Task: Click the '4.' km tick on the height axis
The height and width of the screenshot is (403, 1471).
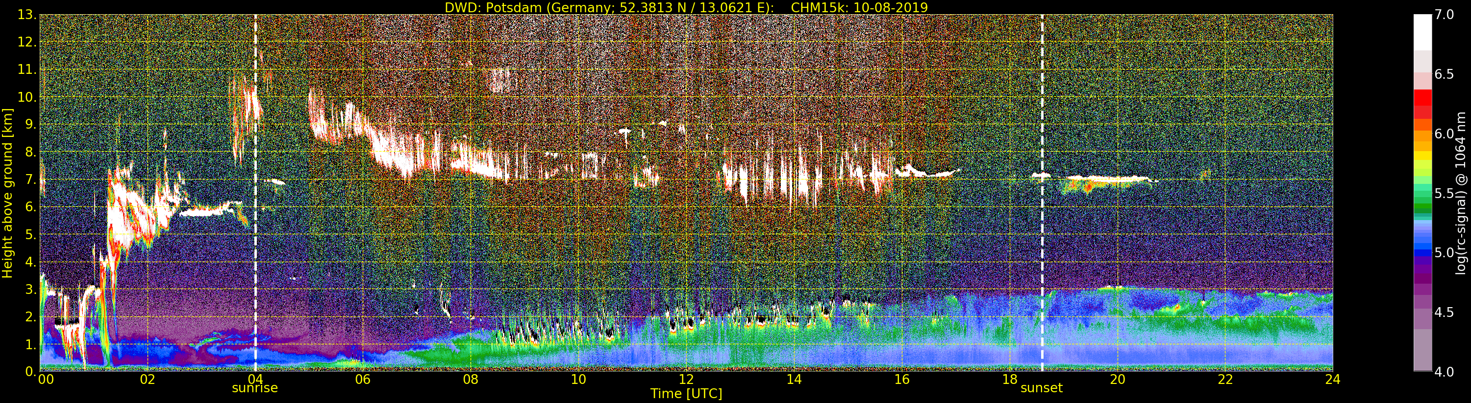Action: click(x=30, y=262)
